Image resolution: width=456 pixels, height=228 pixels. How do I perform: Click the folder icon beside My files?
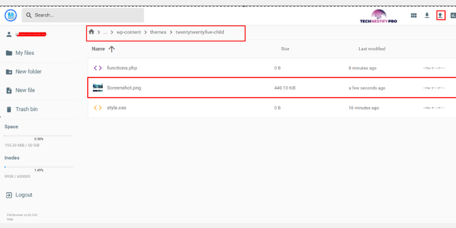9,53
